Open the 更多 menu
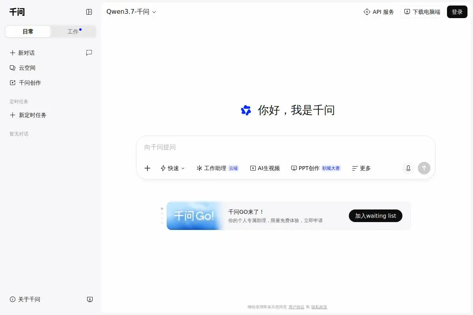The image size is (473, 315). point(361,168)
